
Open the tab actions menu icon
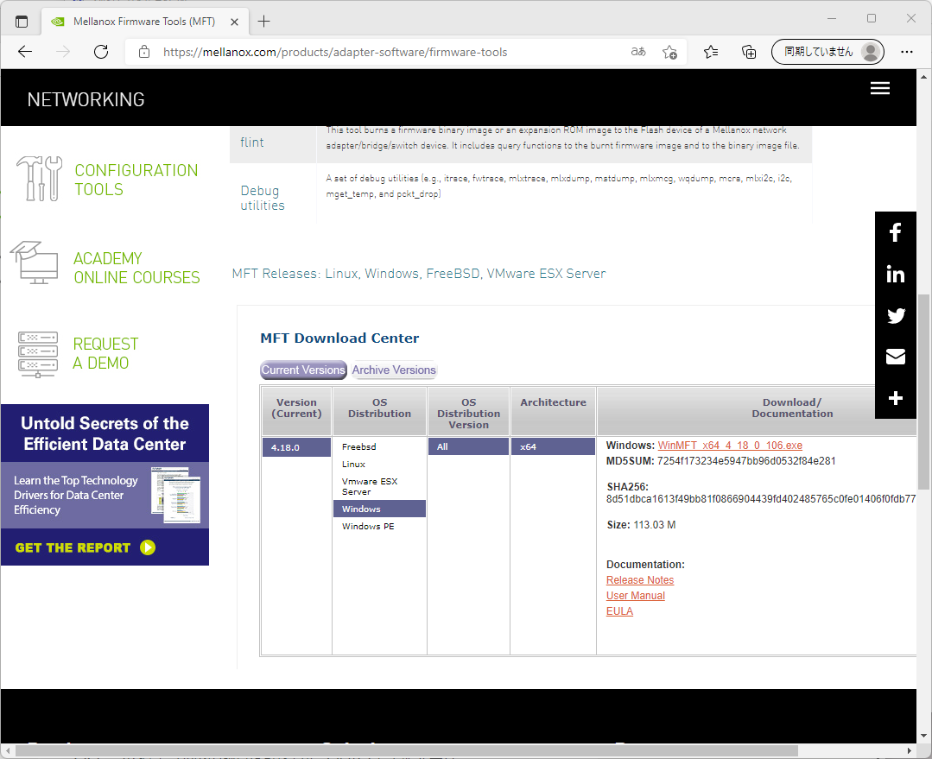(22, 22)
